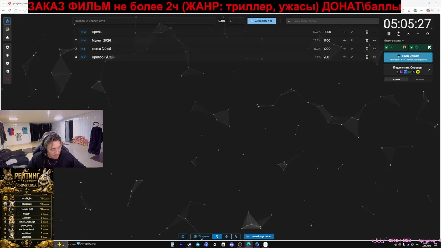441x248 pixels.
Task: Edit the amount 200 of lot Прибор (2018)
Action: (x=326, y=57)
